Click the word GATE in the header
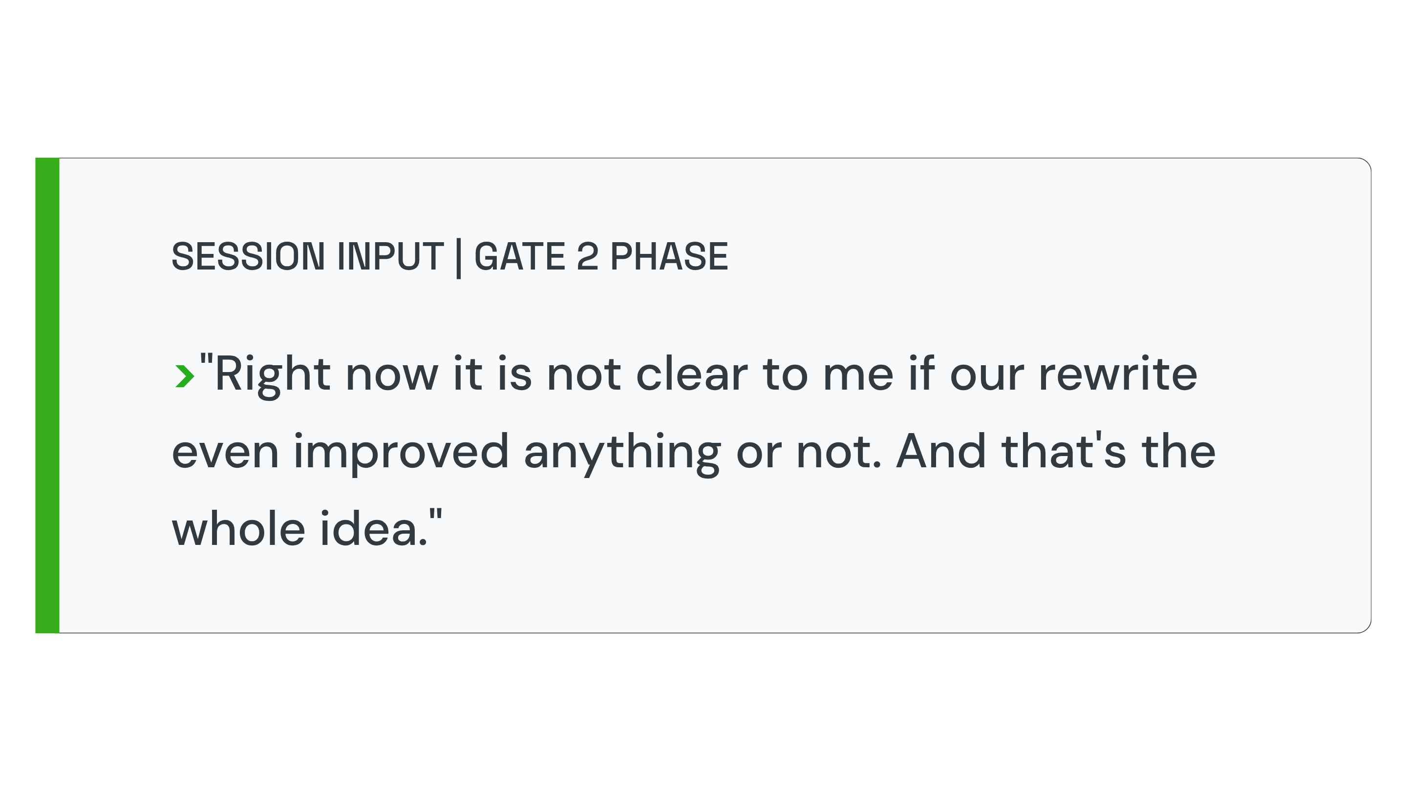 point(519,256)
